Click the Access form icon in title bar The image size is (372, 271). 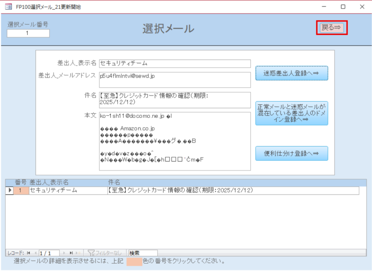coord(8,7)
